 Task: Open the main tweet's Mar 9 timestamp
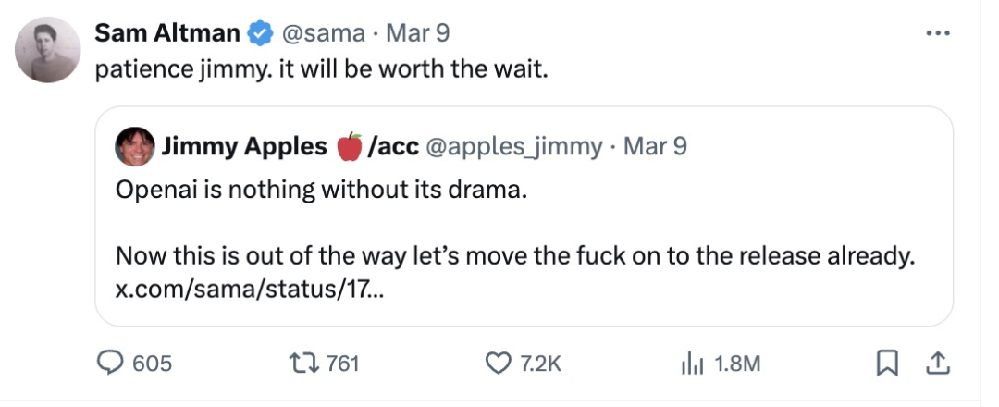pos(417,34)
